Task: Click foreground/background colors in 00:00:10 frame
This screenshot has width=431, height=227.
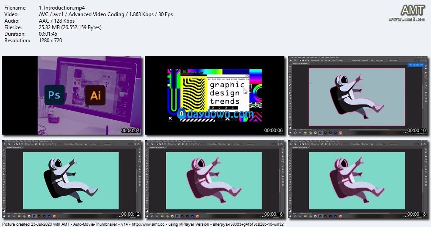Action: (290, 127)
